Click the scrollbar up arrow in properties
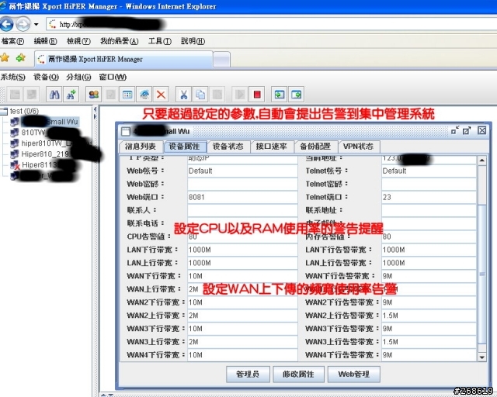The height and width of the screenshot is (397, 497). [x=481, y=161]
